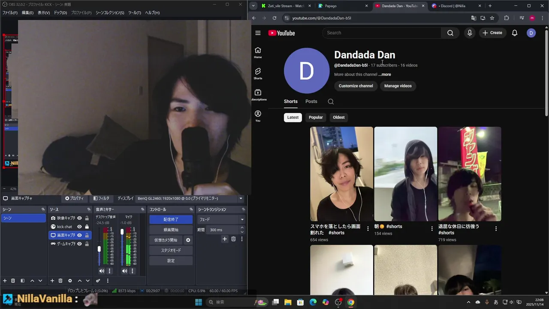Click 配信終了 to stop streaming
Image resolution: width=549 pixels, height=309 pixels.
point(171,219)
